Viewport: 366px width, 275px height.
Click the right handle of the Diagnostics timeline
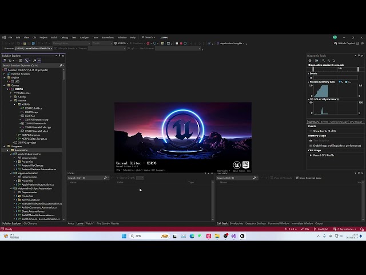[x=358, y=69]
